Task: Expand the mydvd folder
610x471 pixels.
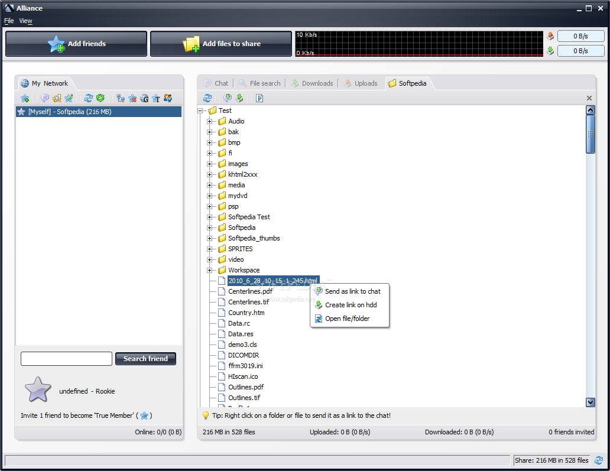Action: tap(209, 196)
